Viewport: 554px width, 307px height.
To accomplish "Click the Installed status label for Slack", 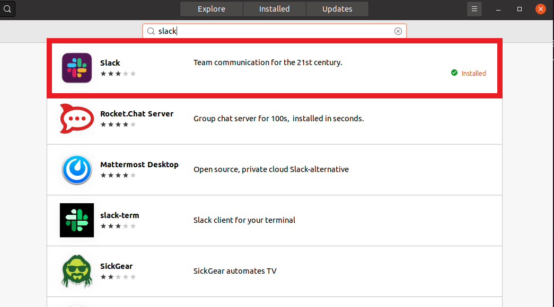I will click(473, 74).
